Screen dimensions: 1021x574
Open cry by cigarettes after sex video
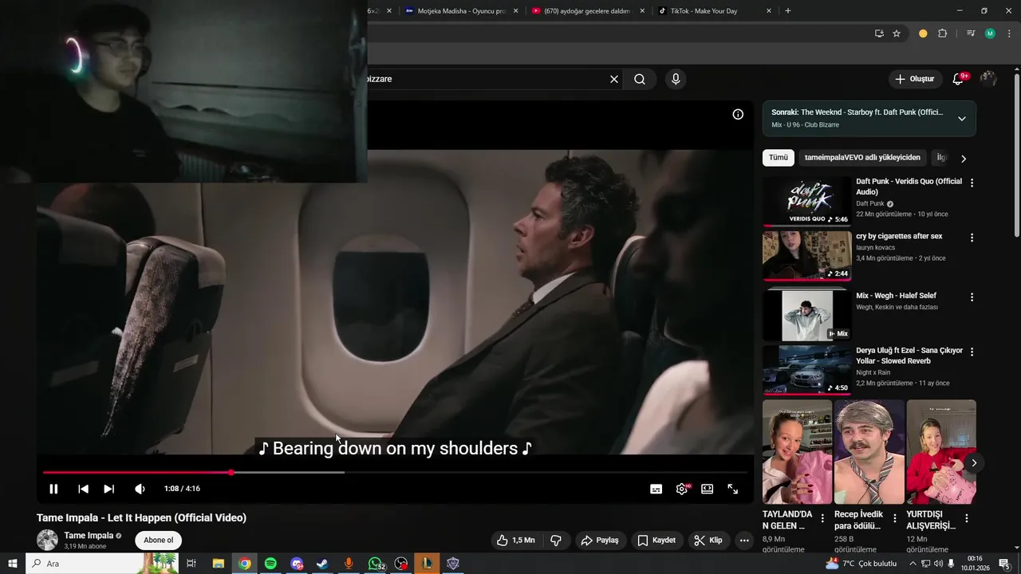click(x=806, y=256)
